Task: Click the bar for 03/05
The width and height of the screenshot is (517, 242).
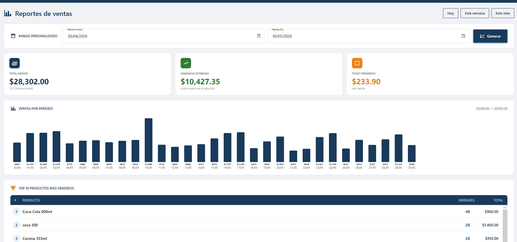Action: (56, 146)
